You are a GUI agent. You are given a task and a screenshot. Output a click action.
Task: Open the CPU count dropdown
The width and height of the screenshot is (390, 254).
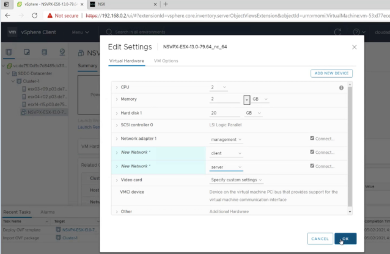pos(219,87)
